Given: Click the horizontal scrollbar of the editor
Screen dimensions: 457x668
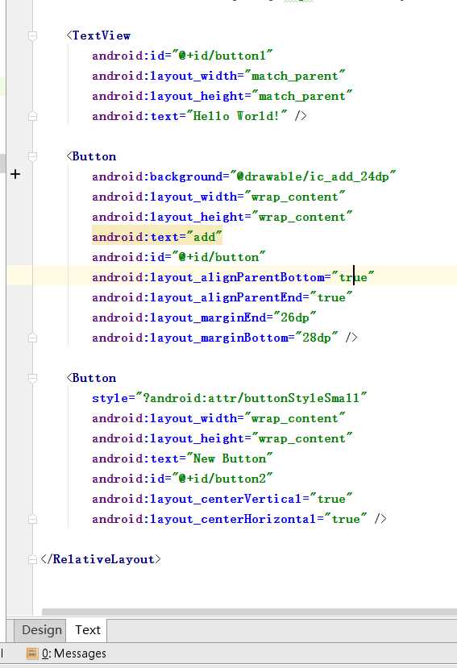Looking at the screenshot, I should pos(249,612).
